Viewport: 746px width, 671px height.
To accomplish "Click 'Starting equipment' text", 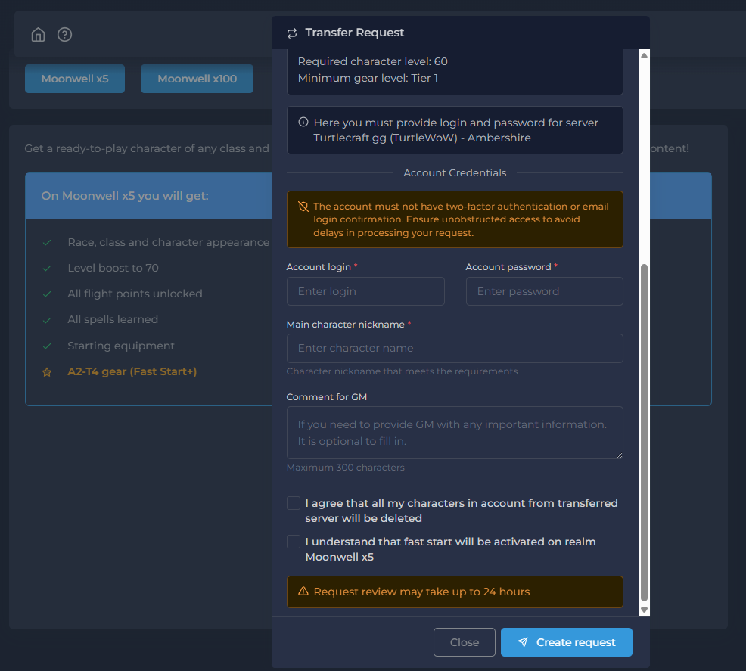I will coord(121,346).
